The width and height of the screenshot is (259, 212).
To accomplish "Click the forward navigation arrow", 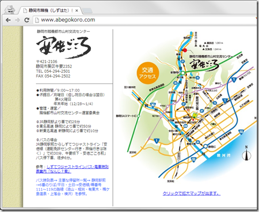I will [18, 20].
